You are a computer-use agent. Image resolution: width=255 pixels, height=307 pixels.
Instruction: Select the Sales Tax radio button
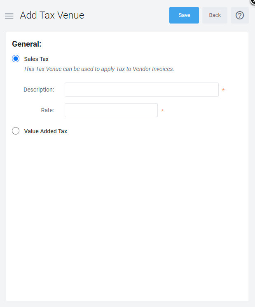[16, 59]
